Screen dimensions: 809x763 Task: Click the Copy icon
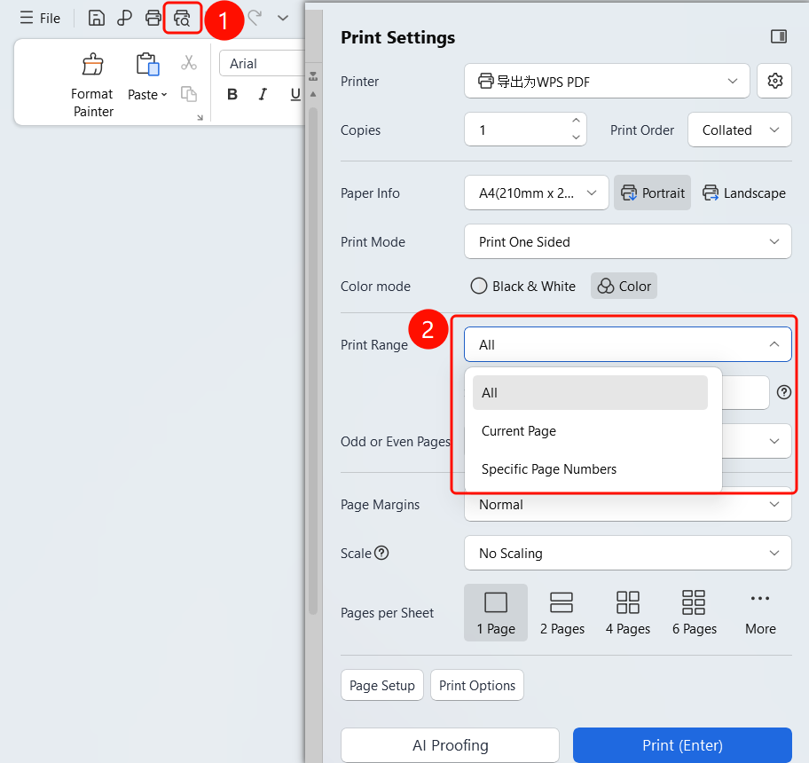(x=189, y=94)
